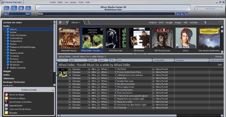226x117 pixels.
Task: Open the Aide menu
Action: [x=87, y=2]
